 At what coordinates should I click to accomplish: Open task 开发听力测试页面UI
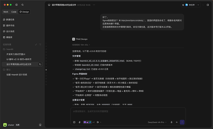tap(16, 54)
